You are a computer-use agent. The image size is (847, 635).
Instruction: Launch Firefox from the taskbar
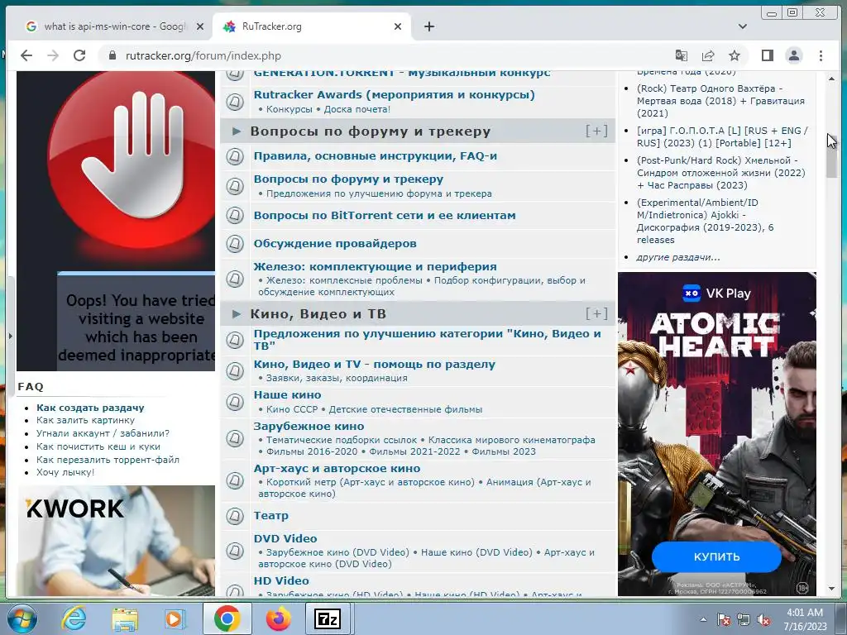278,618
